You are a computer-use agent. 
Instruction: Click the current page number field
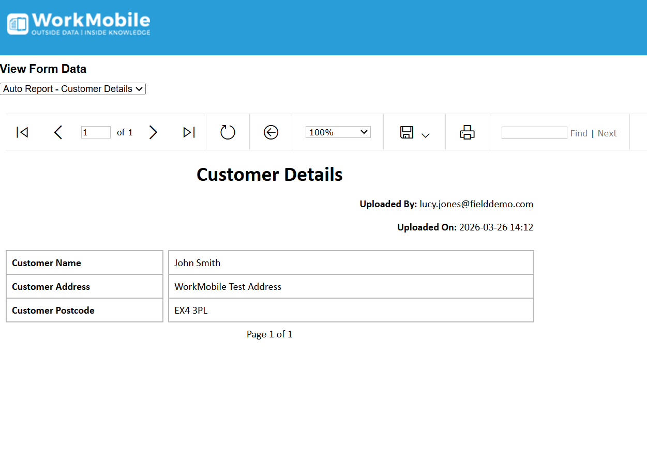96,132
